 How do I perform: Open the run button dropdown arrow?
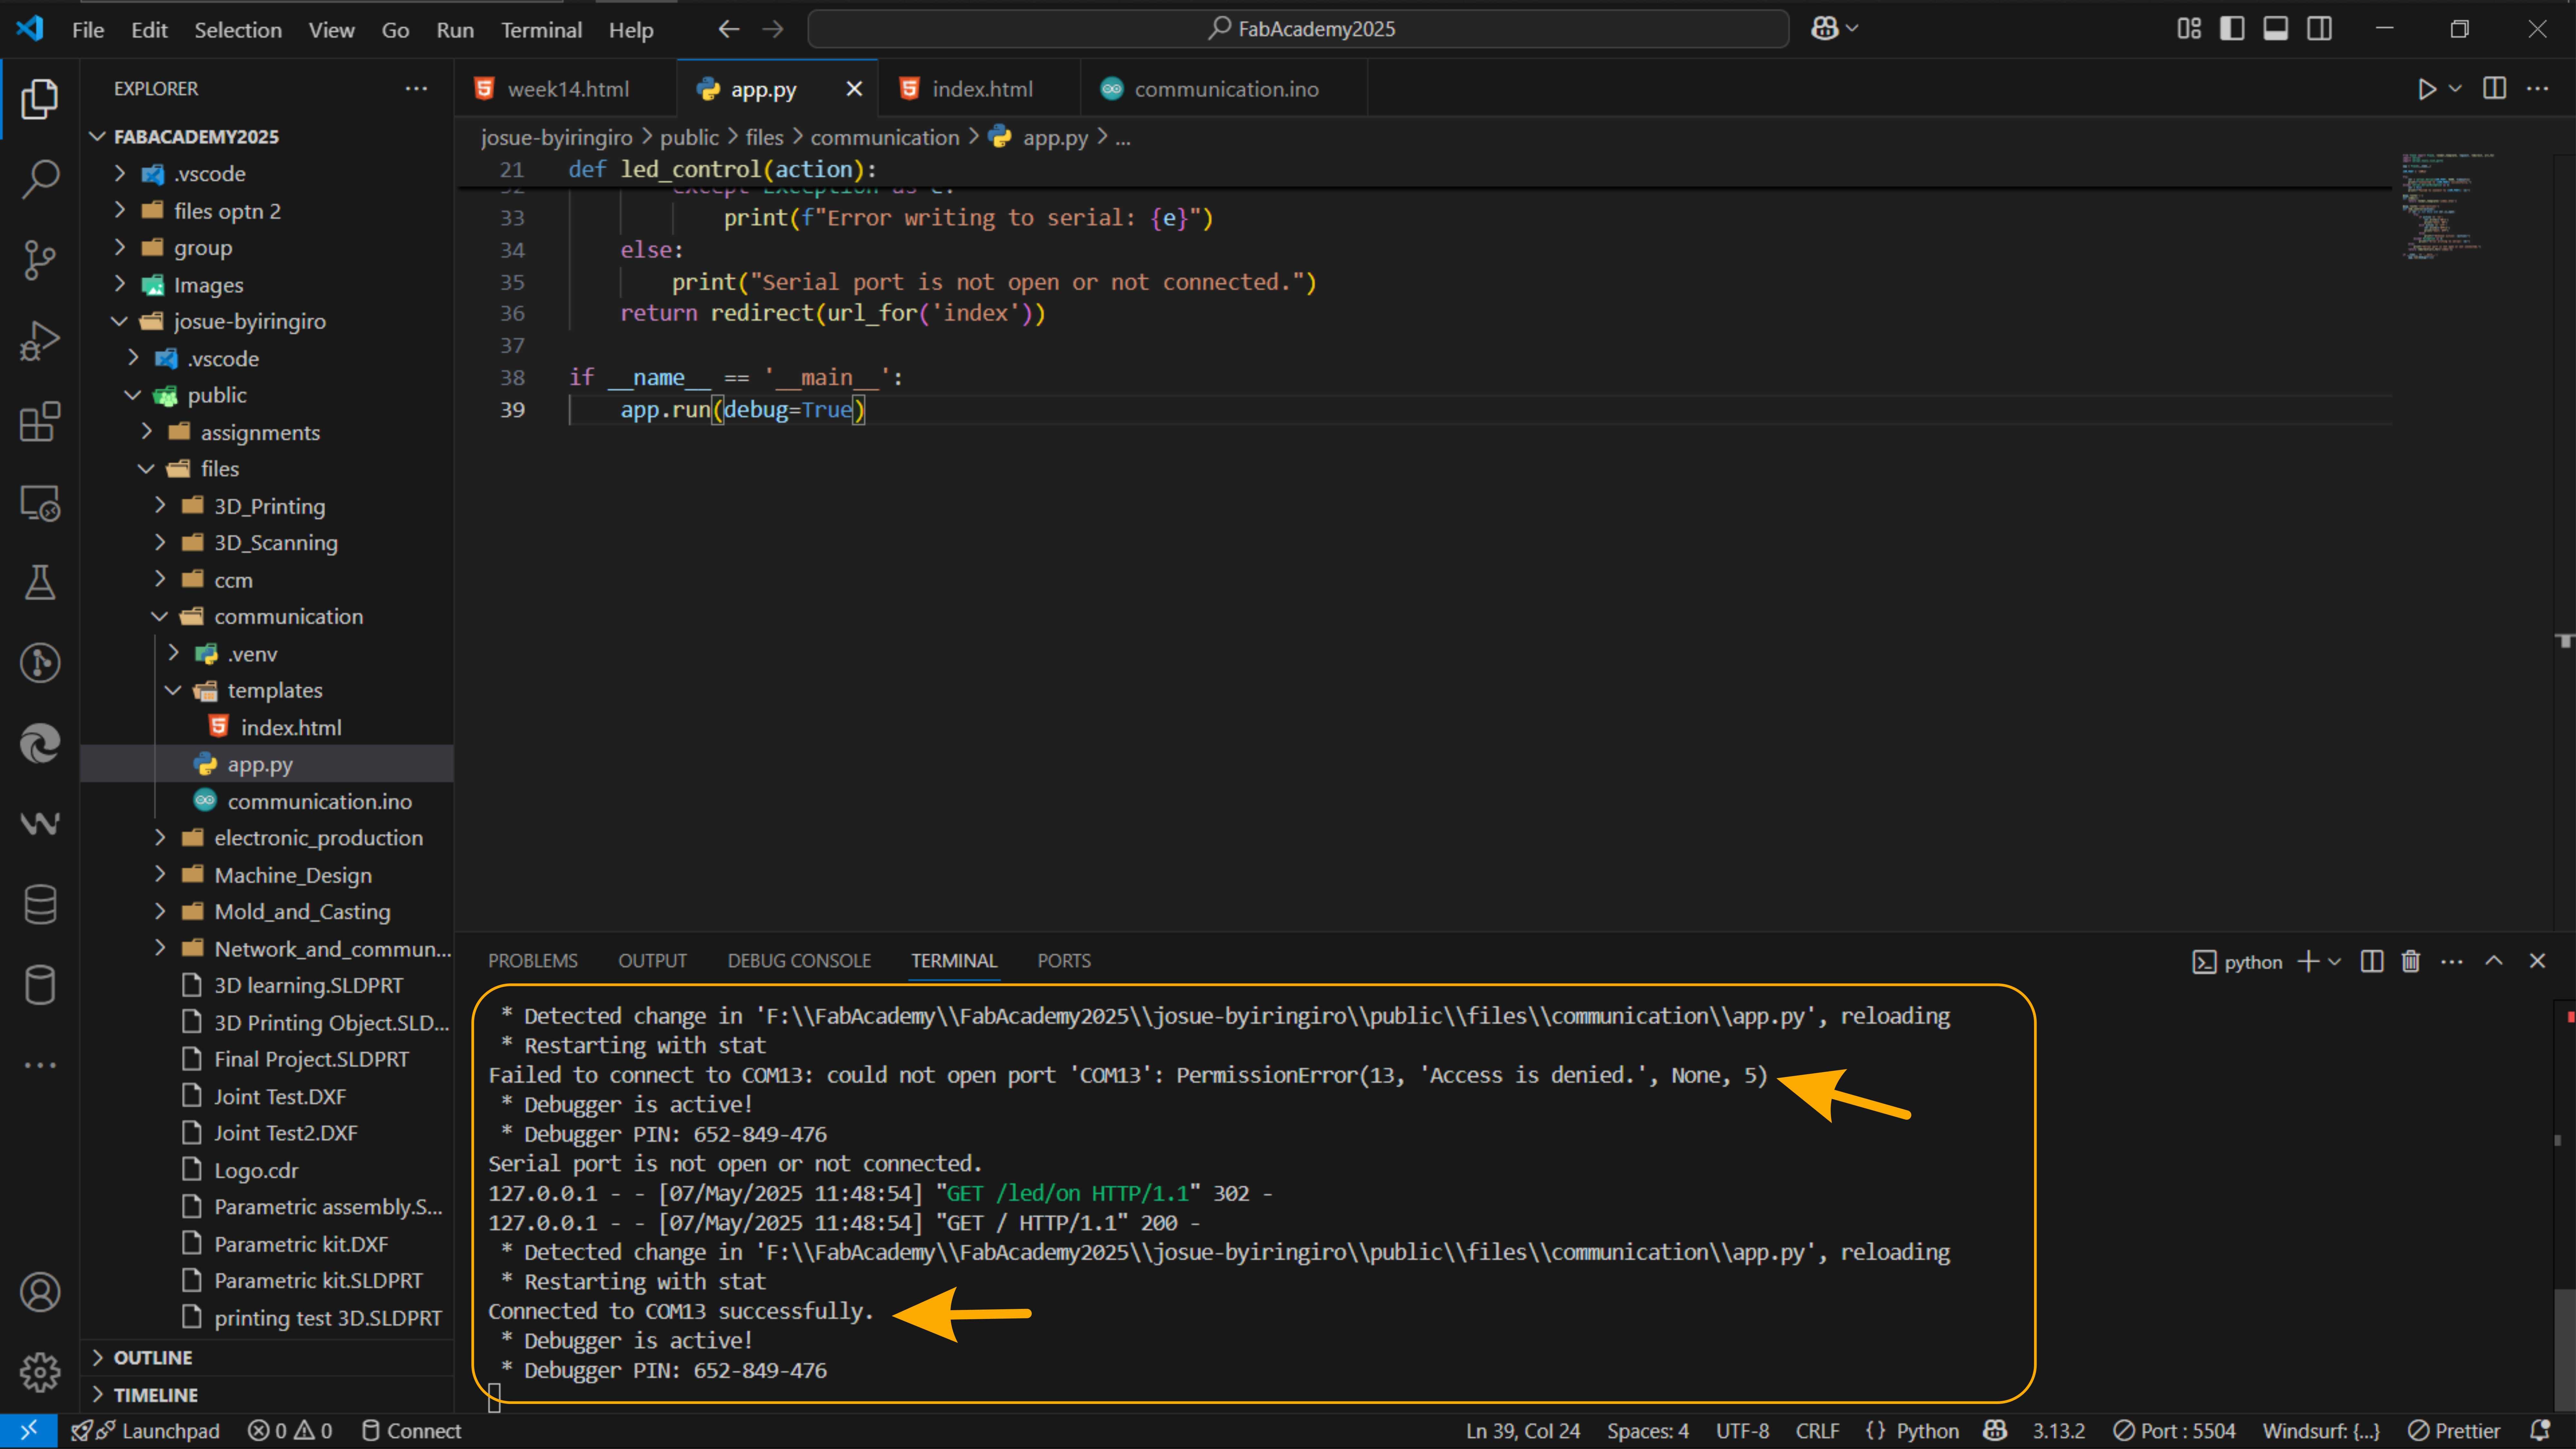pyautogui.click(x=2455, y=89)
